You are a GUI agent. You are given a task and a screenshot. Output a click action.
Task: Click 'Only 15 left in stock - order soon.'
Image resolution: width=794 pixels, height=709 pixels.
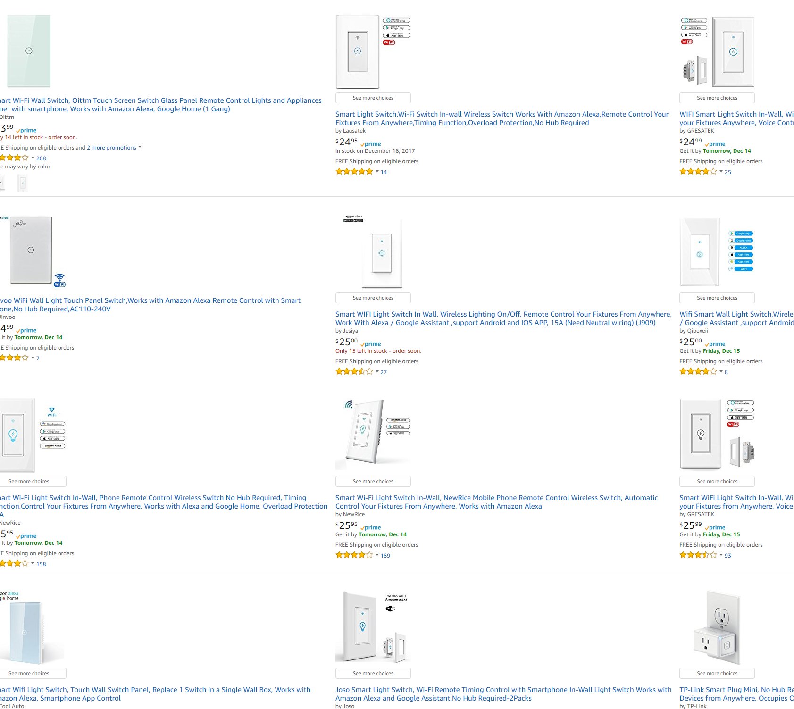click(378, 351)
